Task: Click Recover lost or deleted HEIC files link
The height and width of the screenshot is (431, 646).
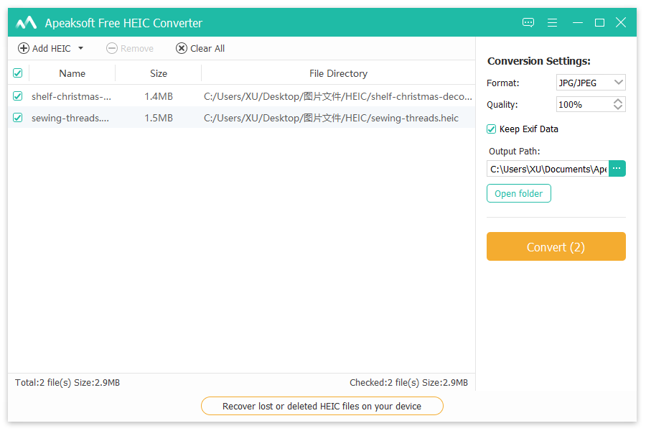Action: coord(322,406)
